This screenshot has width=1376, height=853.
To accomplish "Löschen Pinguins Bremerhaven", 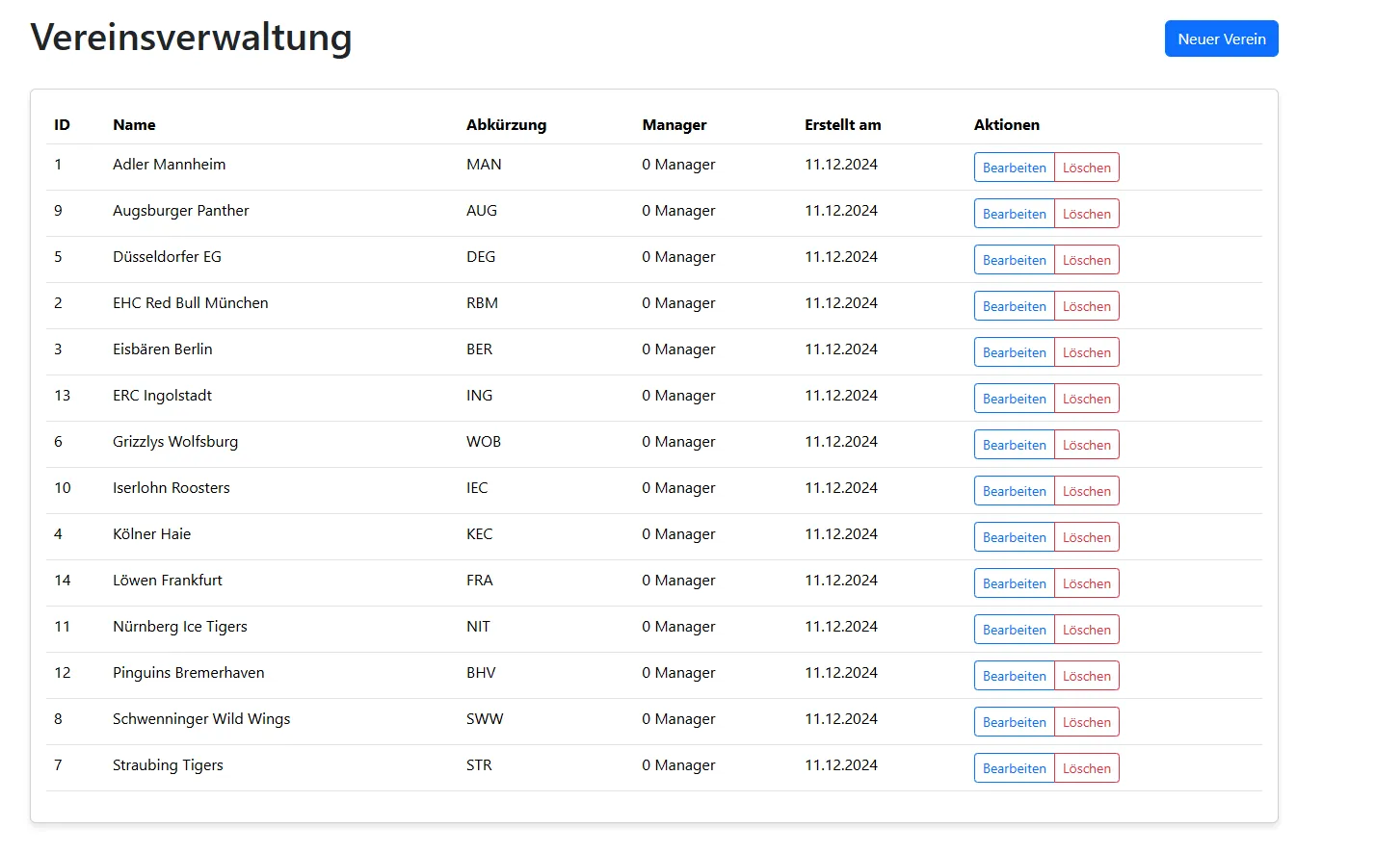I will (x=1087, y=676).
